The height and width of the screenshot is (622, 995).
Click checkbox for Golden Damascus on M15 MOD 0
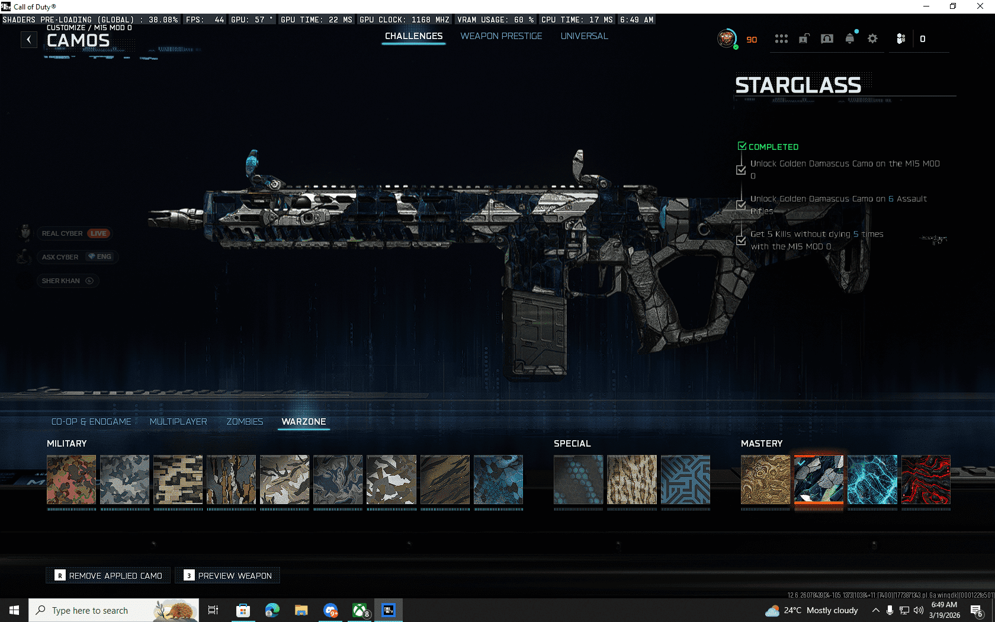pyautogui.click(x=741, y=170)
